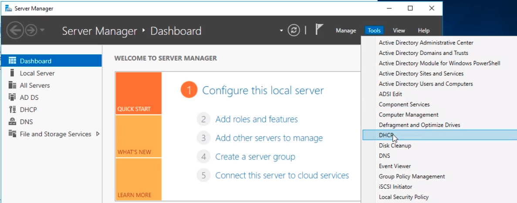Image resolution: width=517 pixels, height=203 pixels.
Task: Click Add roles and features link
Action: (x=257, y=119)
